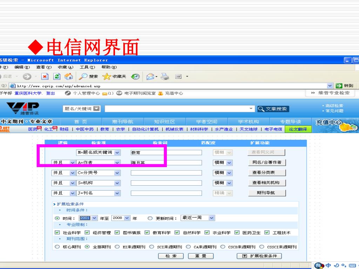Toggle the 教育科学 checkbox
Screen dimensions: 359x269
coord(147,233)
